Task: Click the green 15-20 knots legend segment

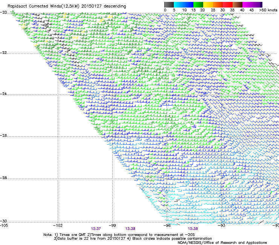Action: [x=198, y=5]
